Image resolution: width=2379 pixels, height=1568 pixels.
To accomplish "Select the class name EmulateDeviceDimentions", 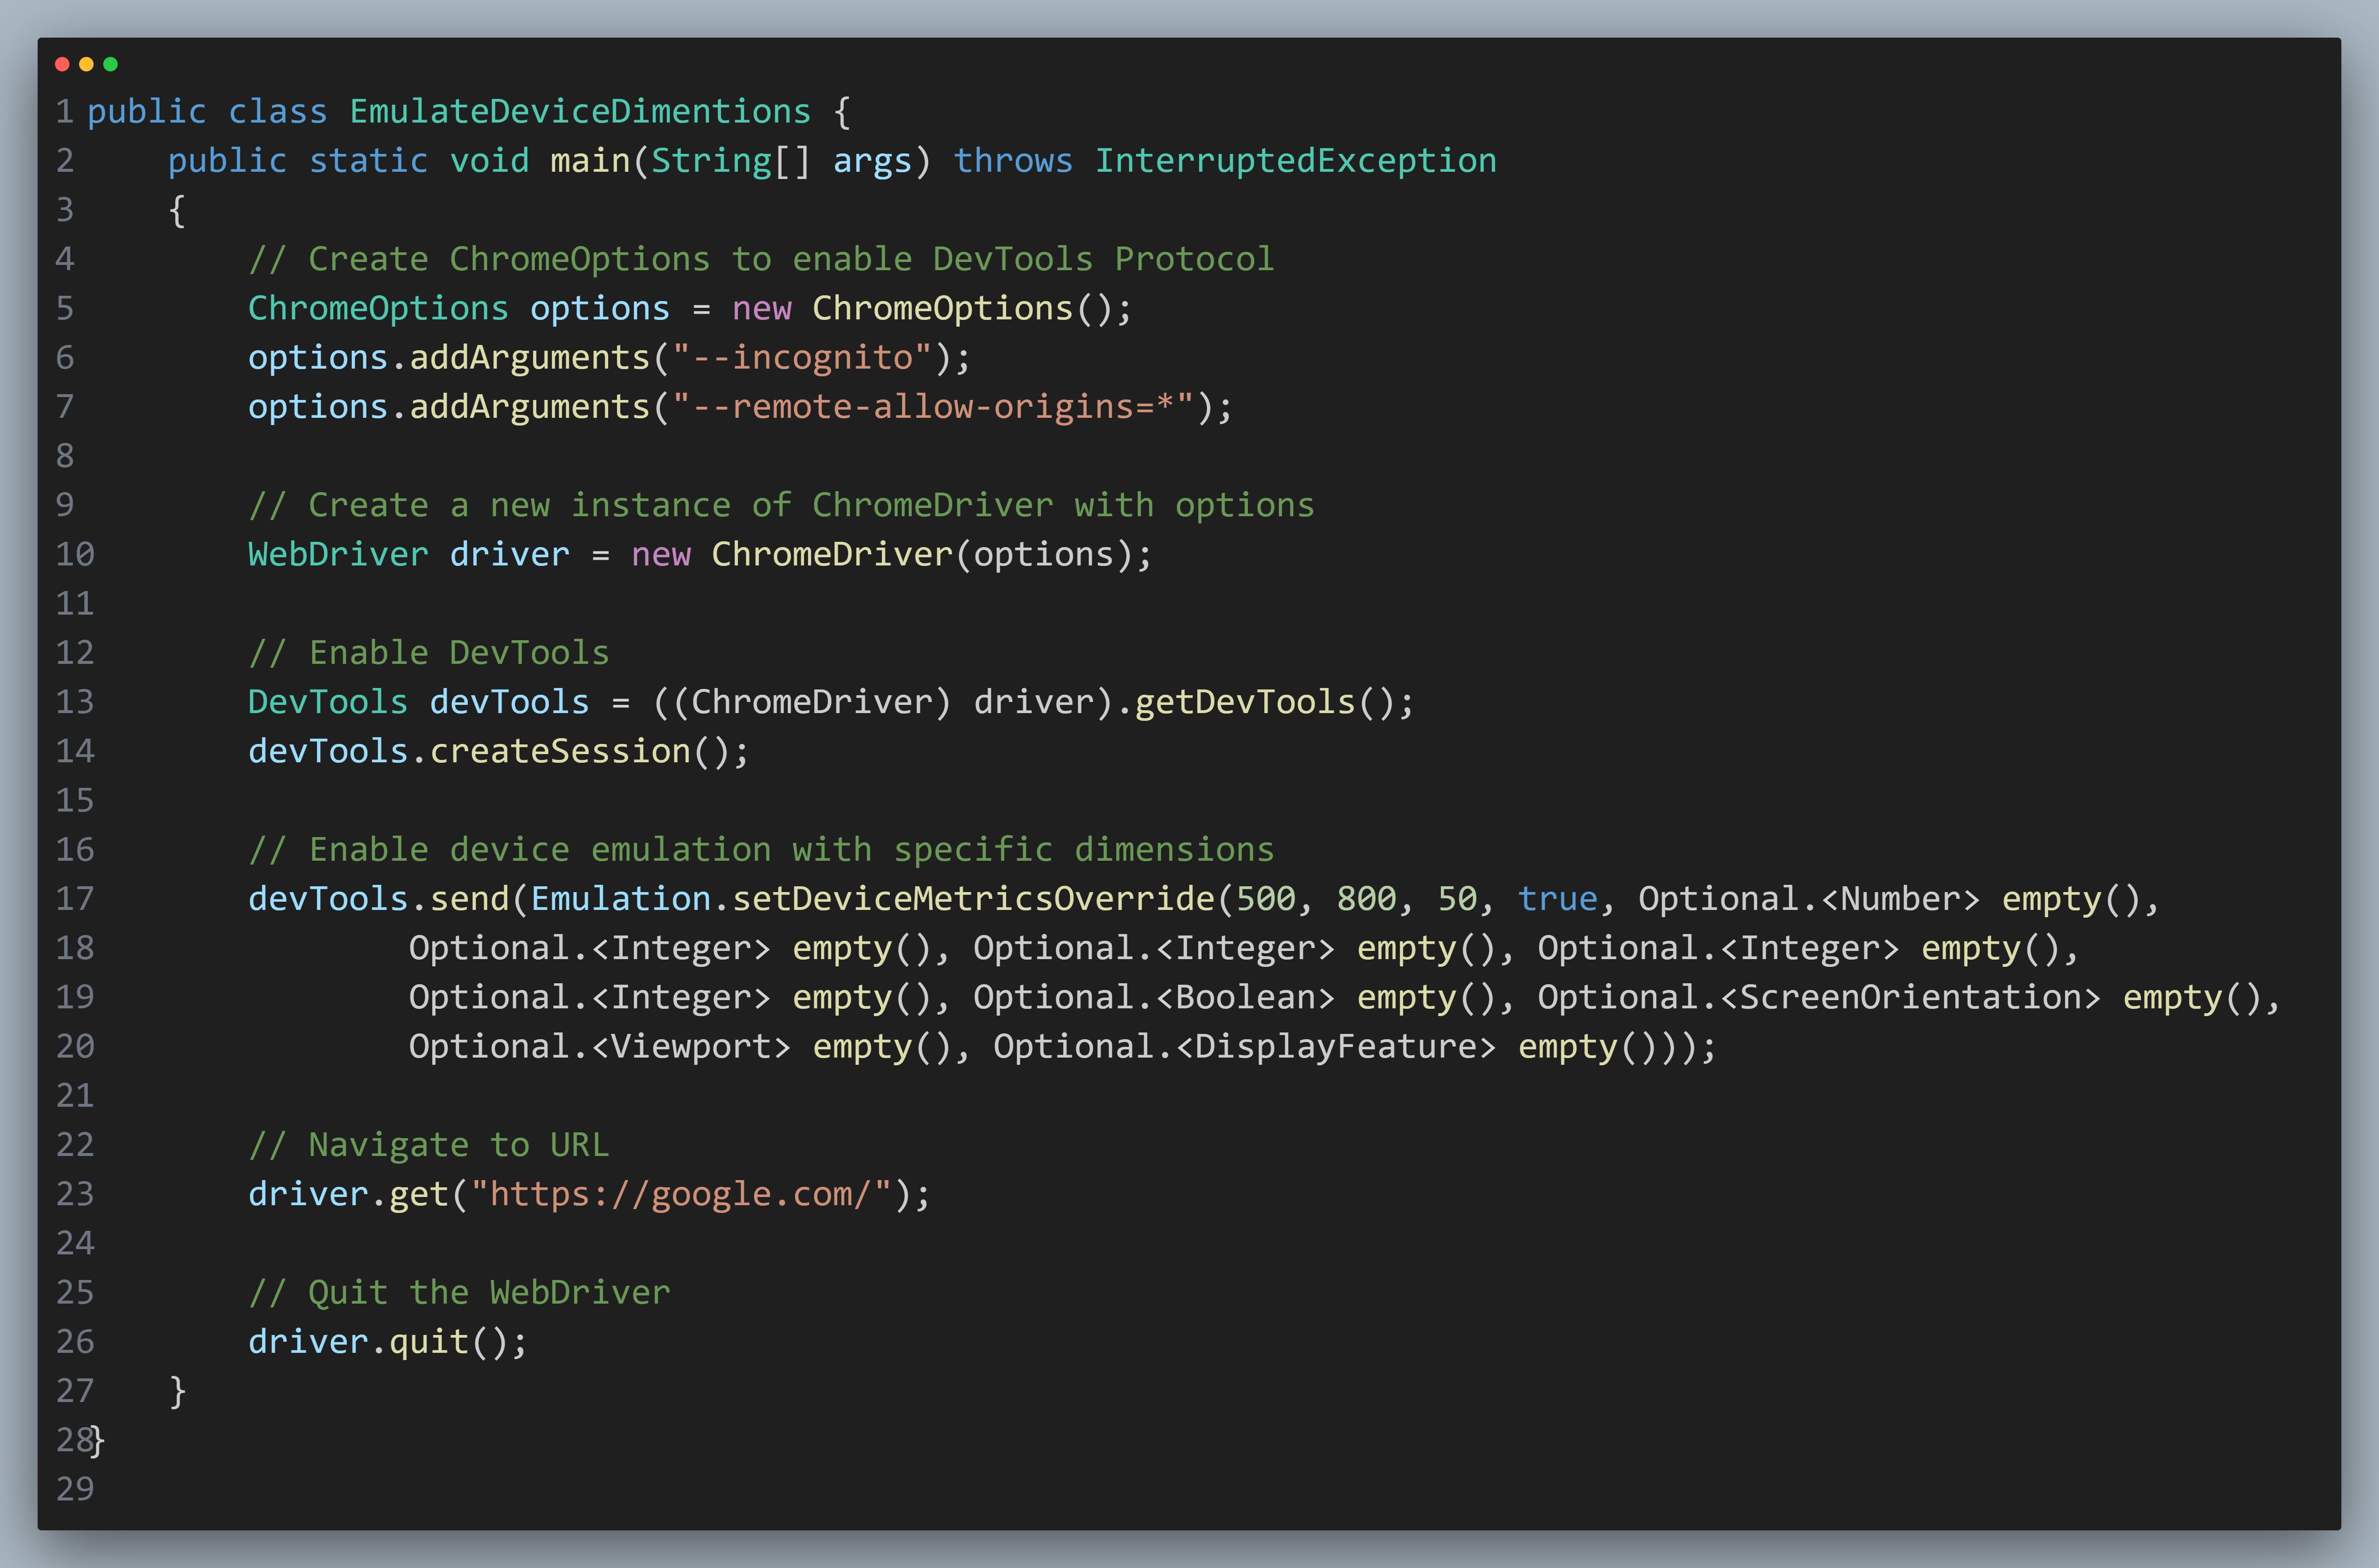I will (x=580, y=111).
